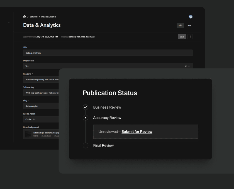
Task: Expand the Display Title dropdown arrow
Action: click(x=189, y=66)
